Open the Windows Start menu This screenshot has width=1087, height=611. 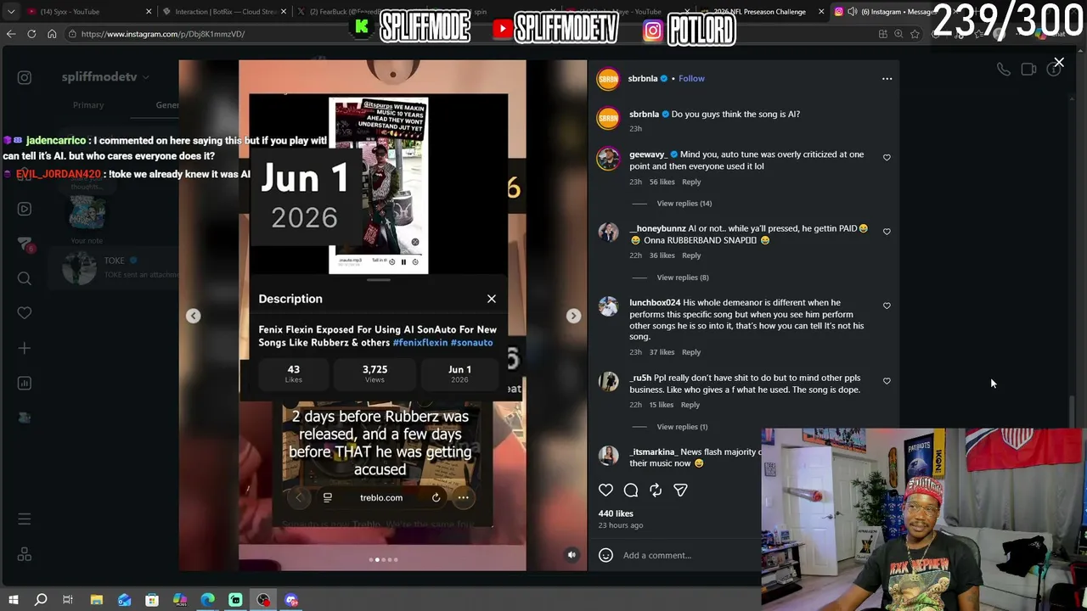point(13,600)
